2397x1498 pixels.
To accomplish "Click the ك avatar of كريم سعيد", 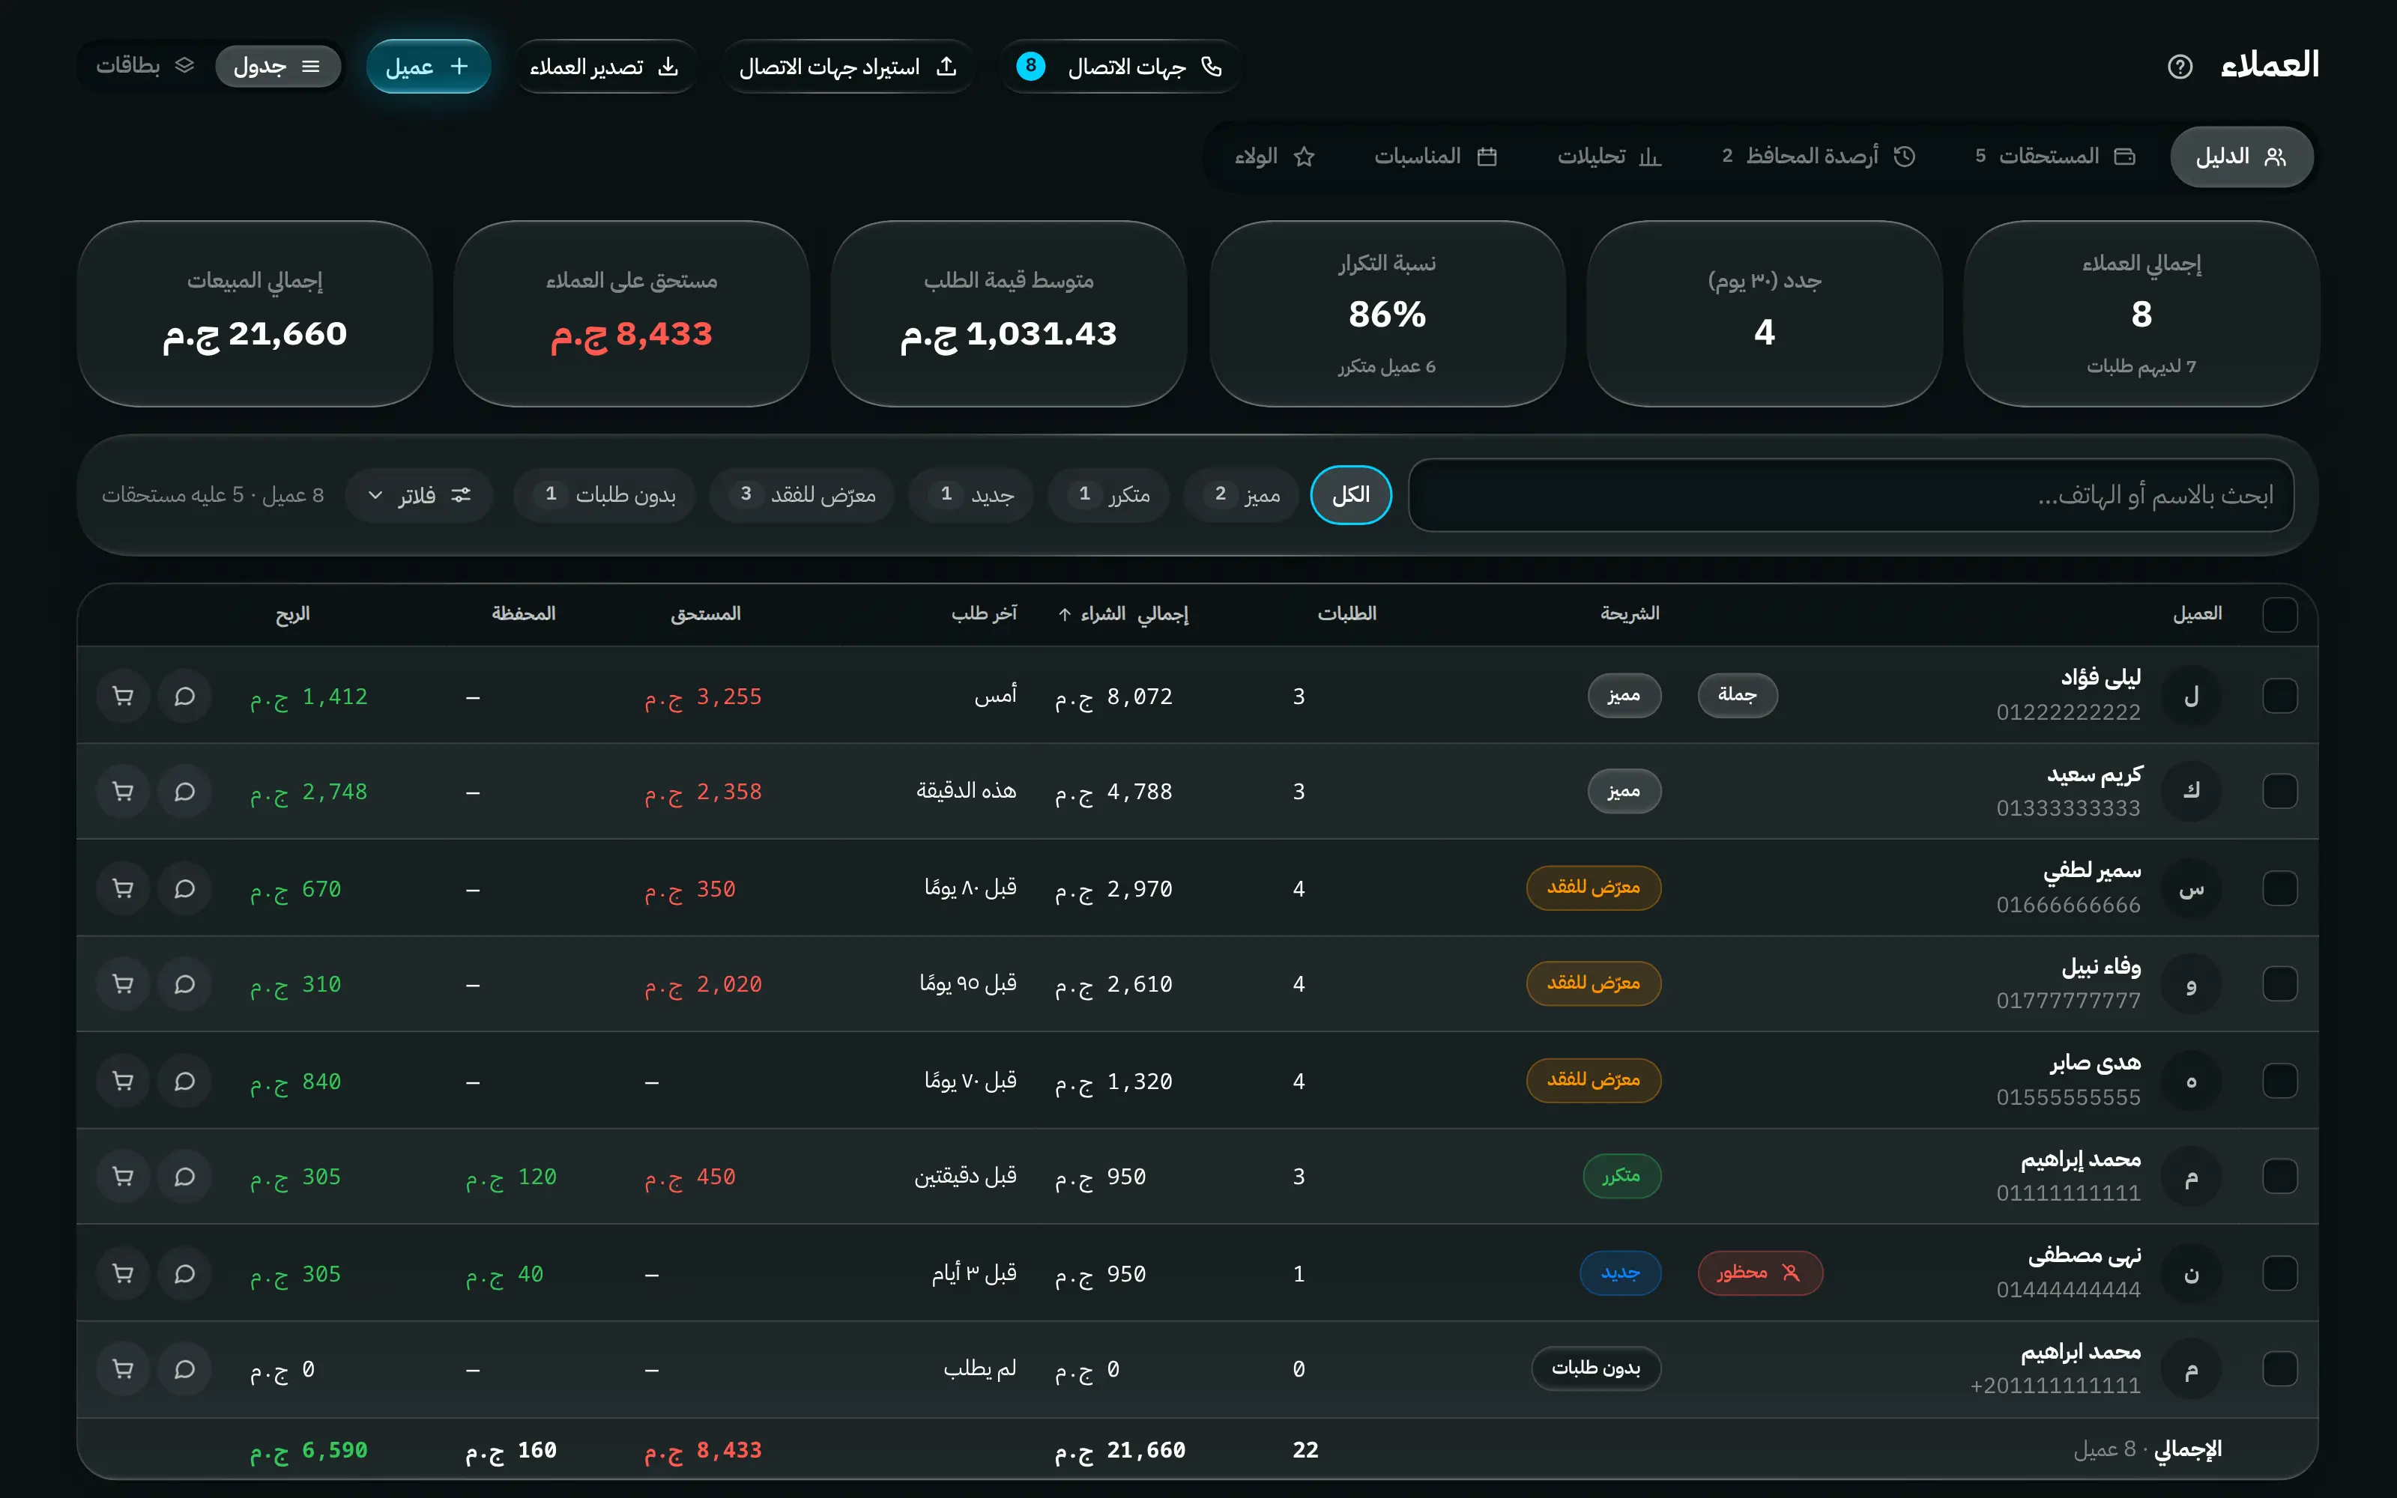I will (x=2191, y=792).
